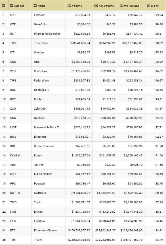Click the list icon beside Name header
The height and width of the screenshot is (245, 166).
pyautogui.click(x=35, y=6)
